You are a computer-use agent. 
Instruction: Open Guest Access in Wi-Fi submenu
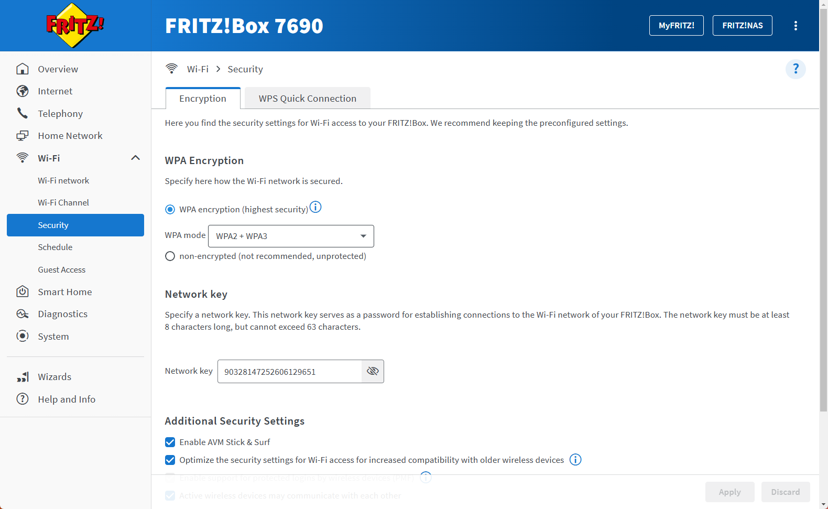pos(62,270)
